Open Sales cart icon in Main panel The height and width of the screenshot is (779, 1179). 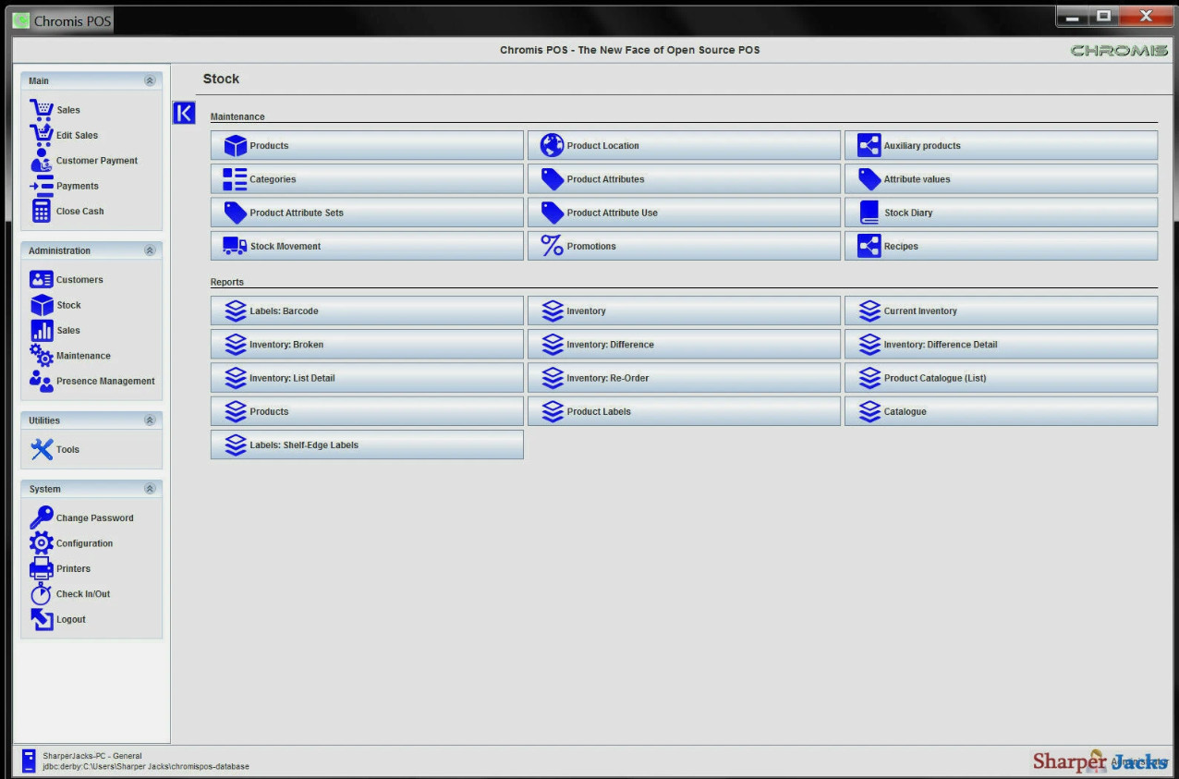tap(42, 110)
